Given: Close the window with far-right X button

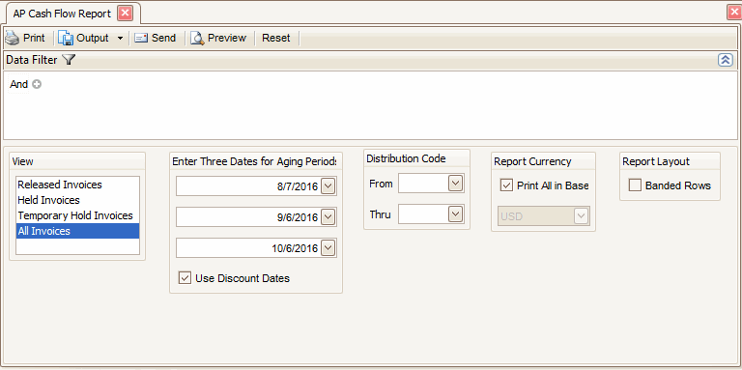Looking at the screenshot, I should 734,14.
